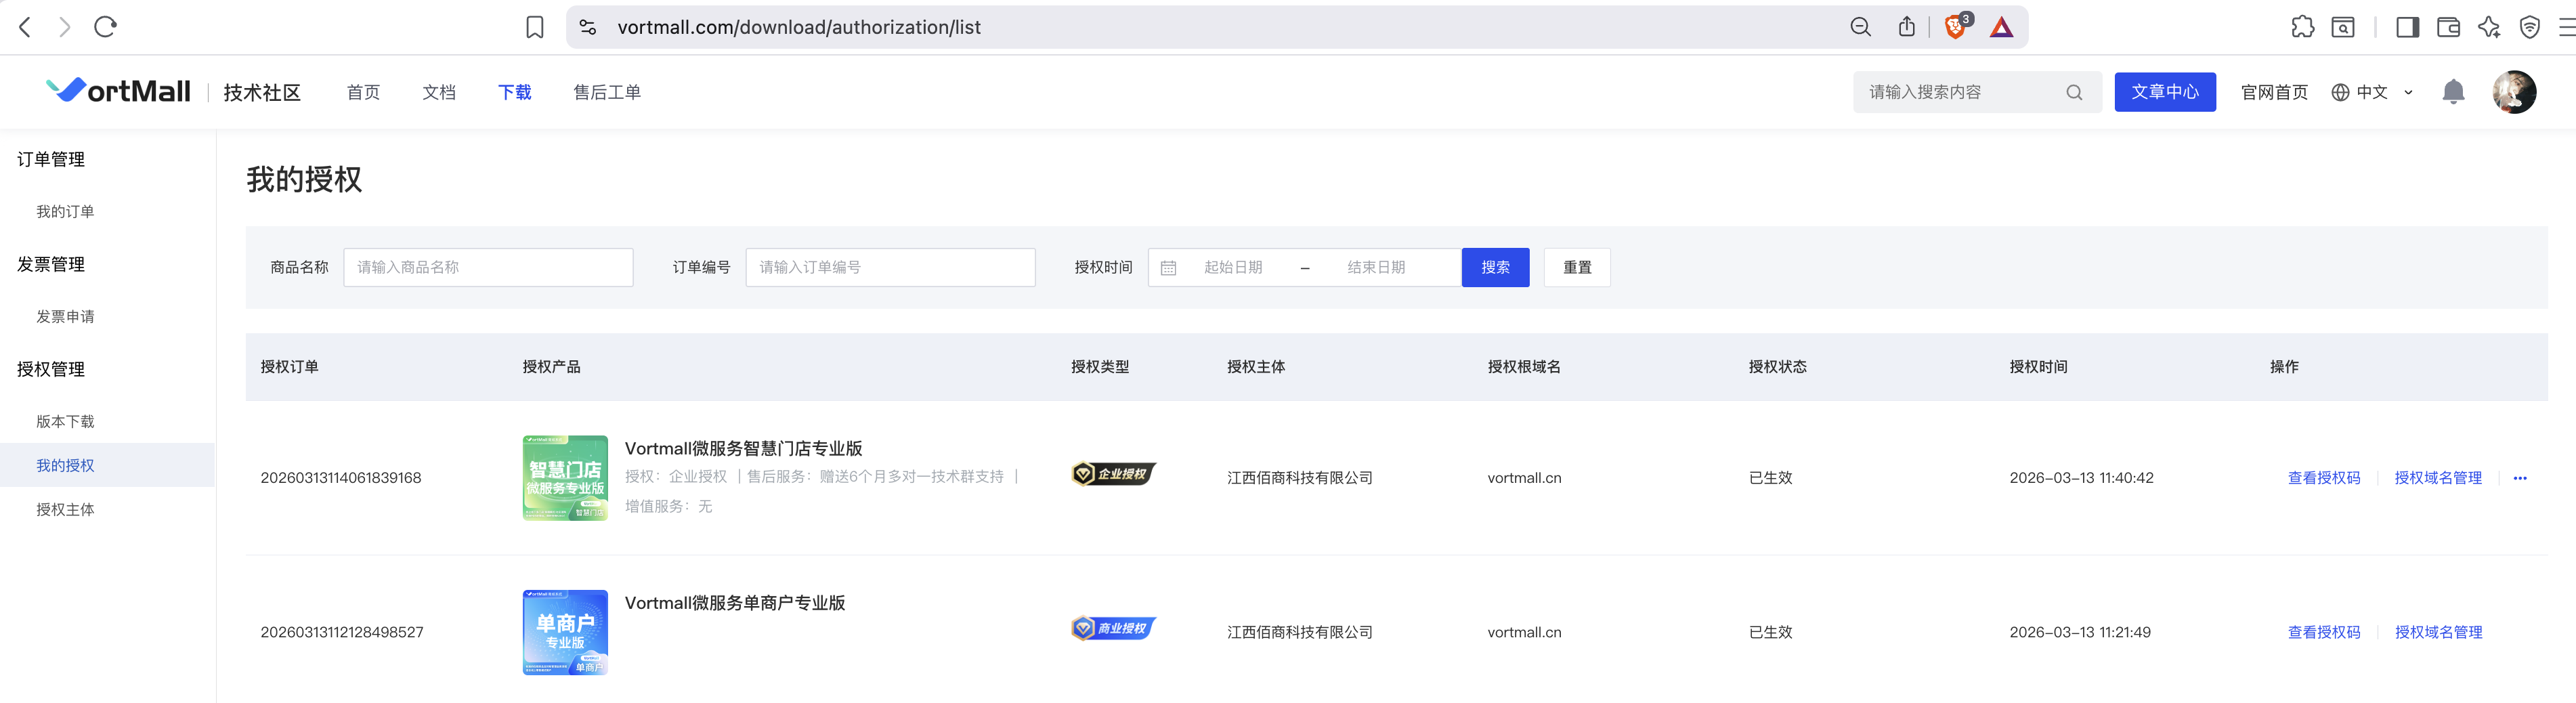Expand the 中文 language dropdown

tap(2372, 92)
